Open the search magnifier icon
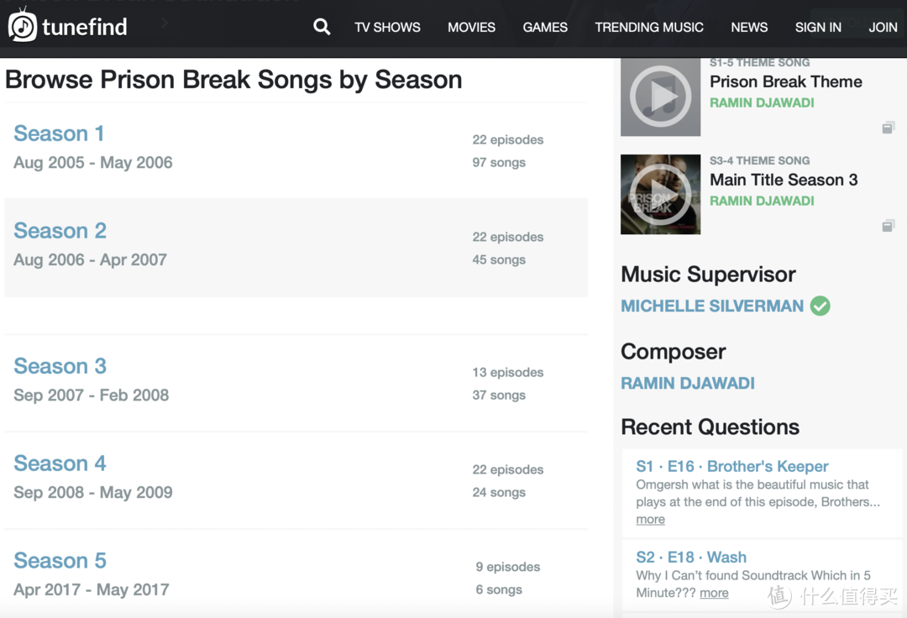This screenshot has height=618, width=907. (322, 27)
